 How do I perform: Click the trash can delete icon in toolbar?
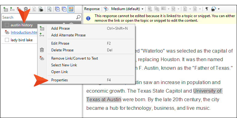tap(26, 9)
